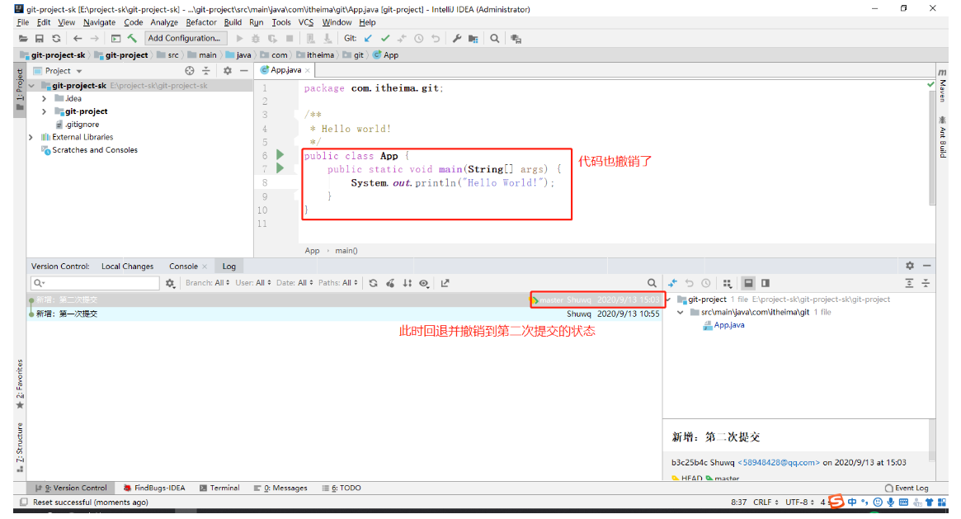The width and height of the screenshot is (961, 519).
Task: Select the Log tab
Action: click(228, 267)
